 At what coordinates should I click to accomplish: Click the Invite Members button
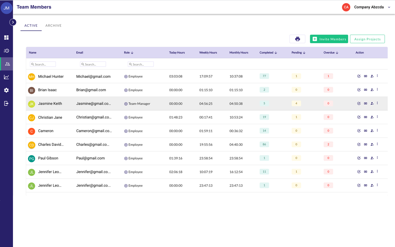329,39
